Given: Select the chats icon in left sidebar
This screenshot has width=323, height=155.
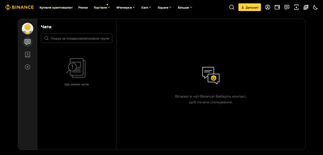Looking at the screenshot, I should click(27, 42).
